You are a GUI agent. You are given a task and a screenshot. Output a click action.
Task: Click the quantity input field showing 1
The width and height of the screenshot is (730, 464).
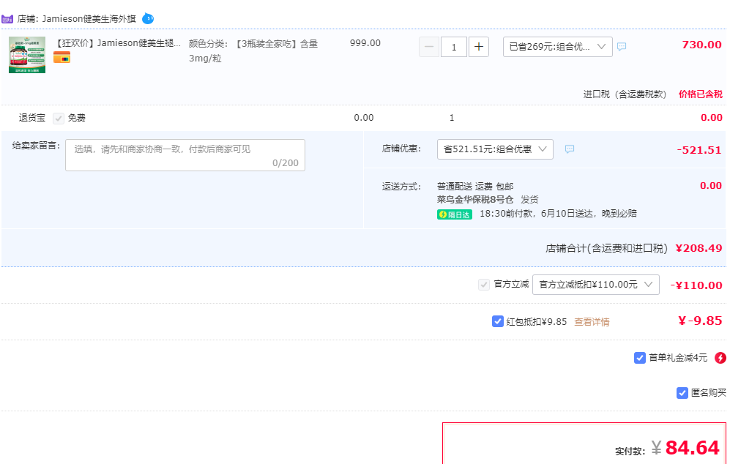454,47
